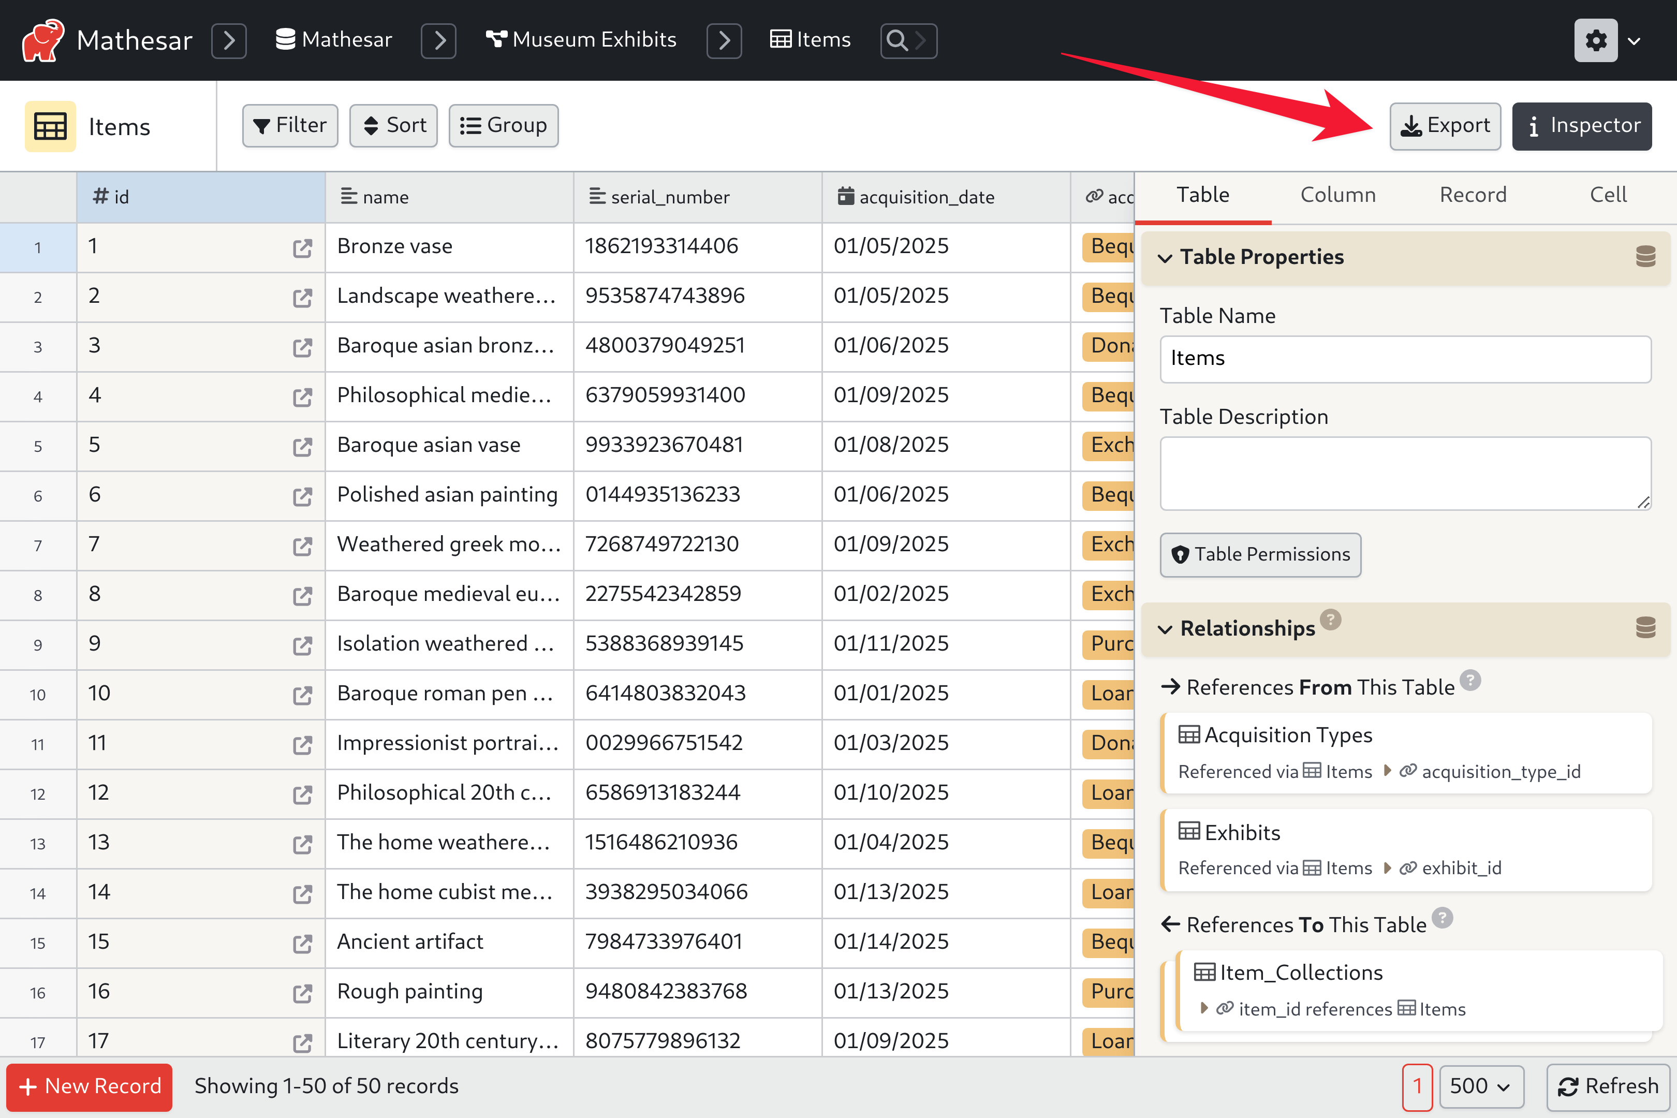Click the Table Permissions button
The image size is (1677, 1118).
point(1260,554)
